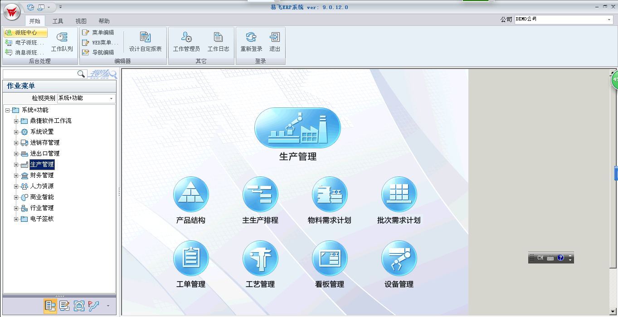Viewport: 618px width, 317px height.
Task: Open the 公司 combo box dropdown
Action: tap(610, 20)
